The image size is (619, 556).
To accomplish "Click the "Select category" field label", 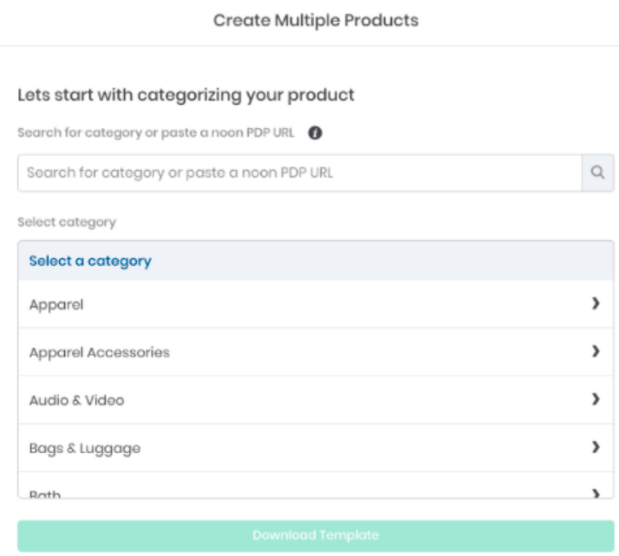I will [66, 222].
